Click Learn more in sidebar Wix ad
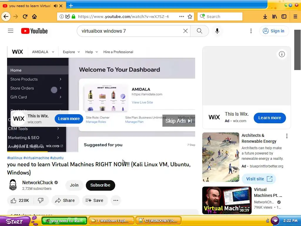 [x=270, y=118]
